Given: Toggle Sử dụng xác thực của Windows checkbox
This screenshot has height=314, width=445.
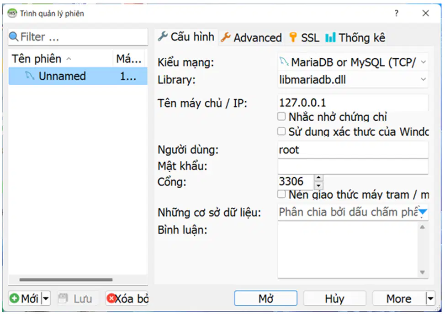Looking at the screenshot, I should pos(281,131).
